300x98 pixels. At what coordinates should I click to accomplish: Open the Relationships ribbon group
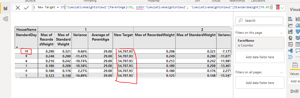click(x=237, y=1)
